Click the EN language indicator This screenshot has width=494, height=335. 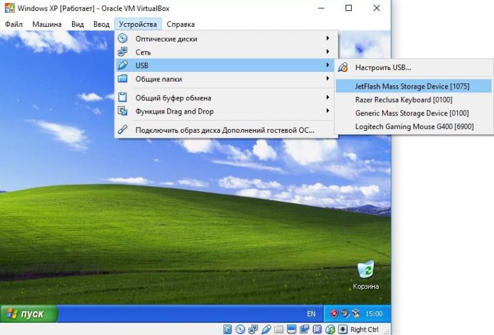tap(311, 314)
